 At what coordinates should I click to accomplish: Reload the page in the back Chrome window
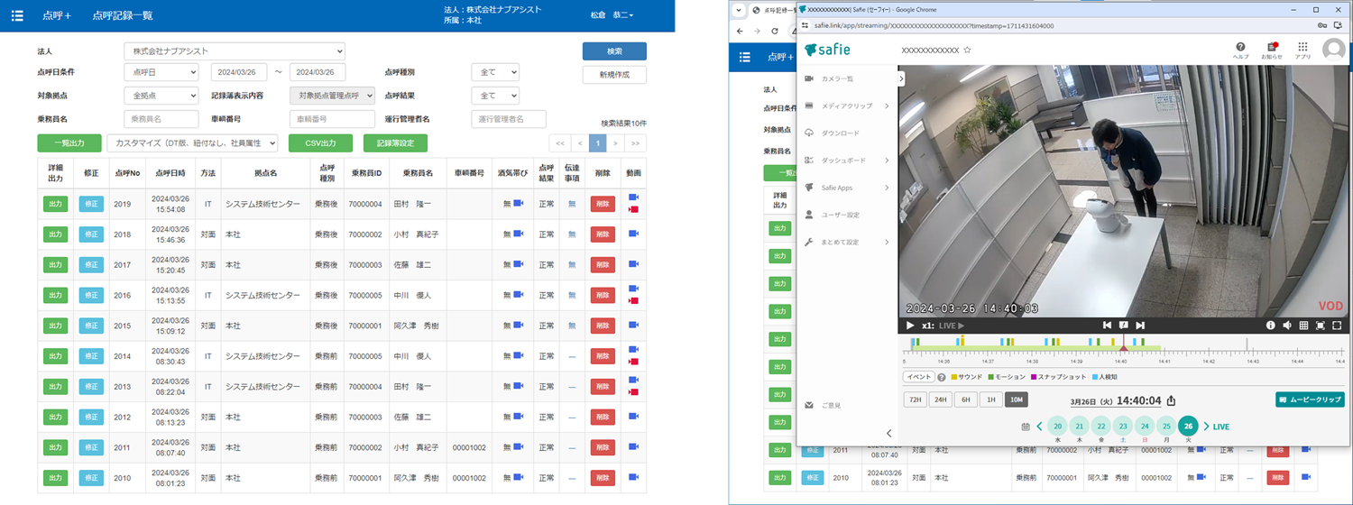[776, 31]
